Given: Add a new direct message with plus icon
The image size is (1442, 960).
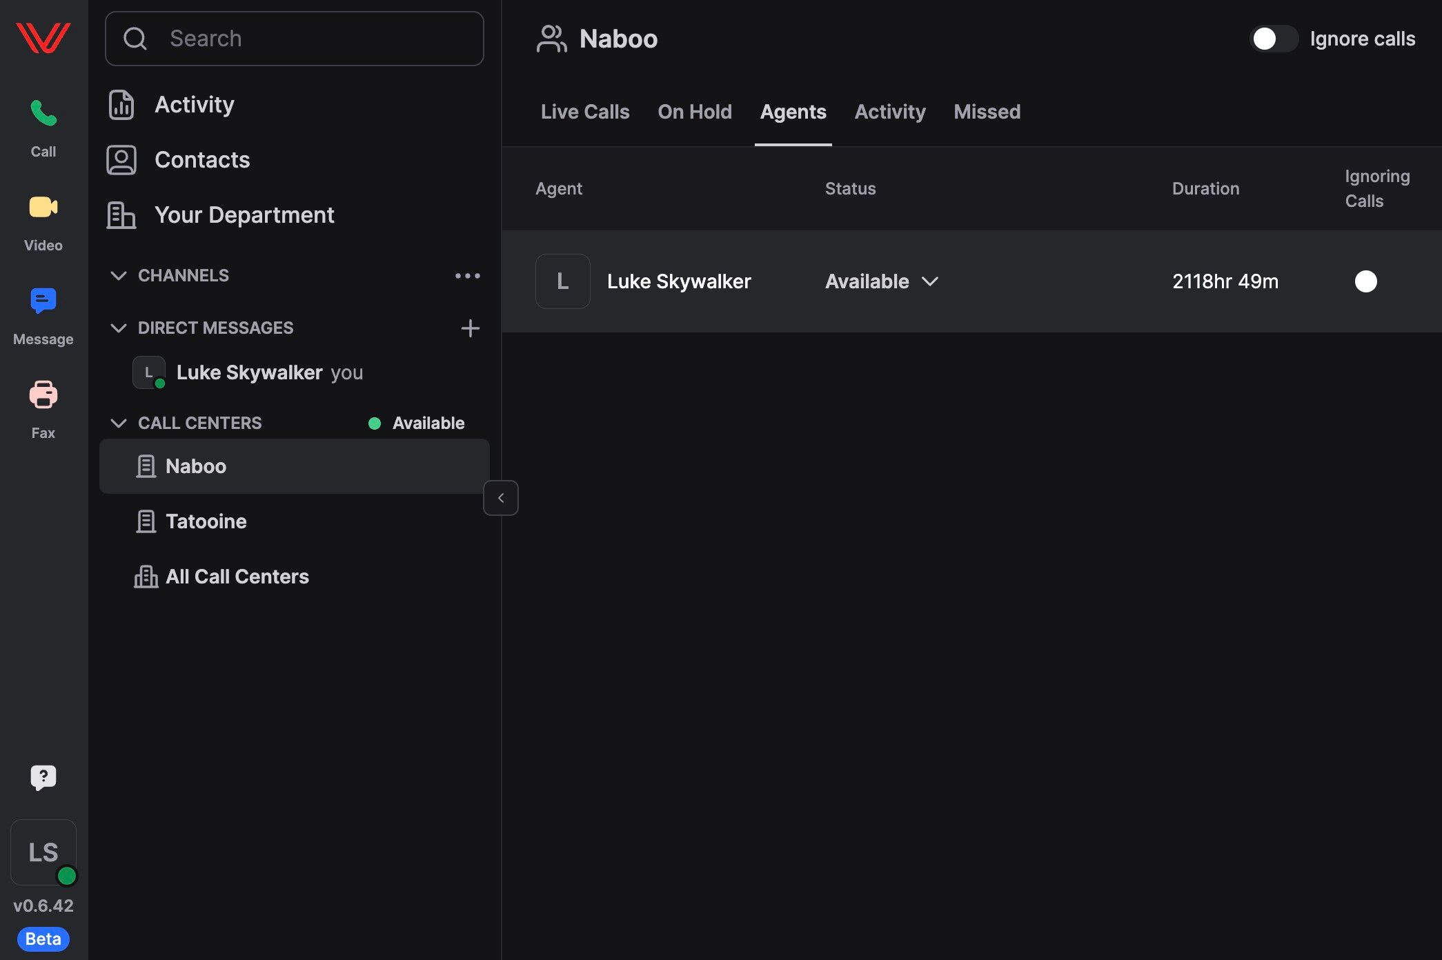Looking at the screenshot, I should [x=470, y=328].
